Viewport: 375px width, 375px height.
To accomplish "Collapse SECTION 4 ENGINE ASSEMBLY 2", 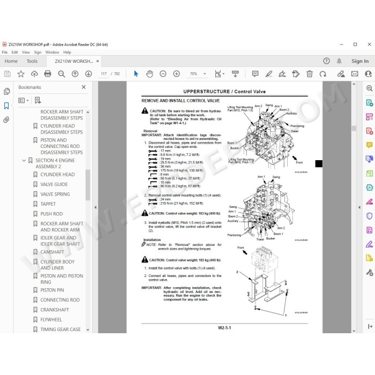I will (24, 161).
